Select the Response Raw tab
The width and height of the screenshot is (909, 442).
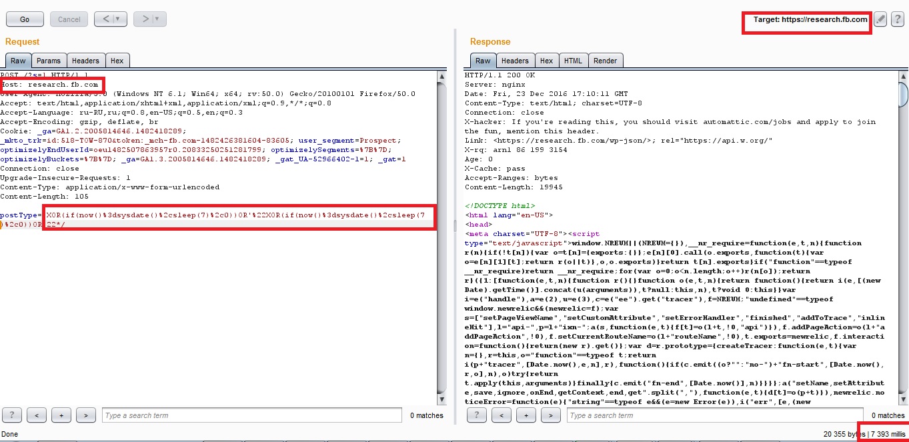point(484,61)
